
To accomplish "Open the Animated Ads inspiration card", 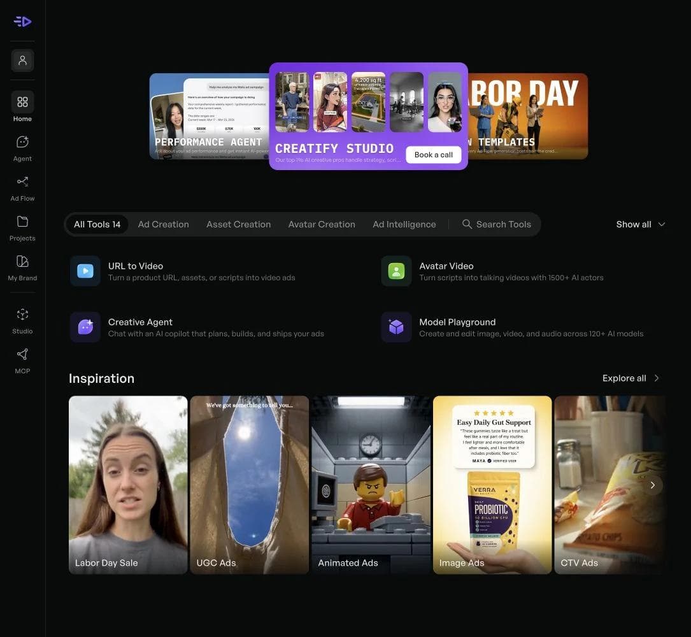I will pos(371,485).
